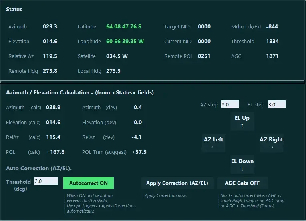Toggle the AGC Gate OFF button
Screen dimensions: 306x221
click(242, 183)
